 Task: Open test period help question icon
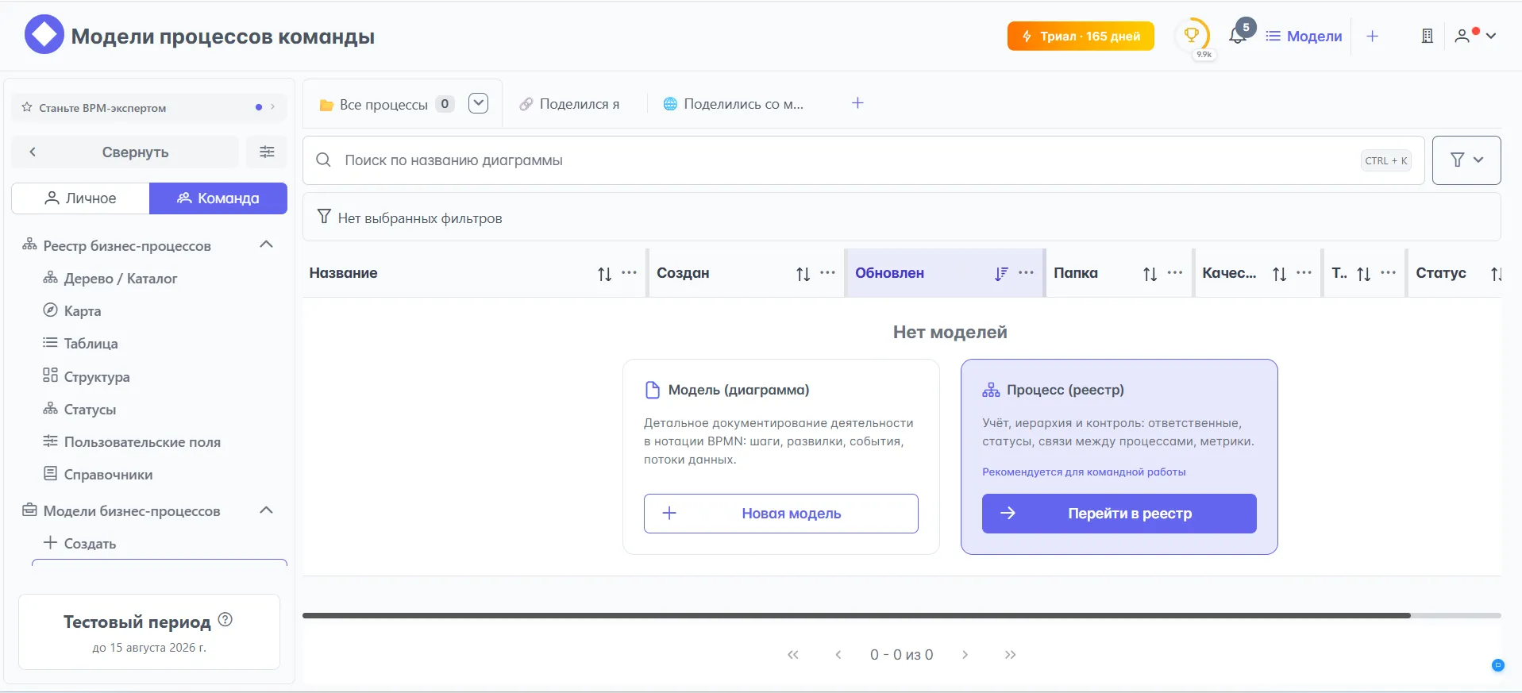click(225, 620)
